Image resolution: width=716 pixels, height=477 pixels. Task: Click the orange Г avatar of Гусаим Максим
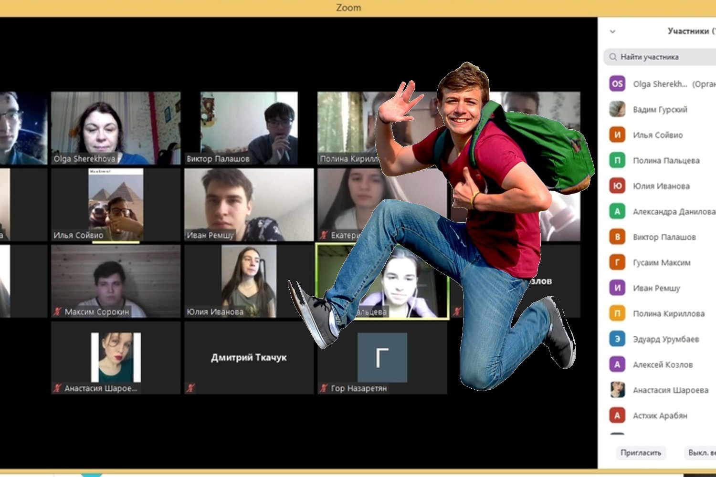617,262
